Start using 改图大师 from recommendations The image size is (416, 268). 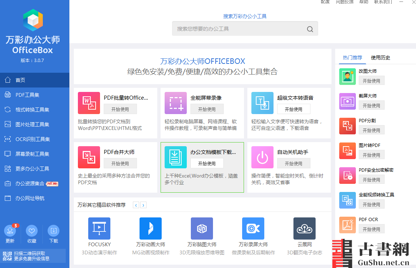tap(371, 81)
